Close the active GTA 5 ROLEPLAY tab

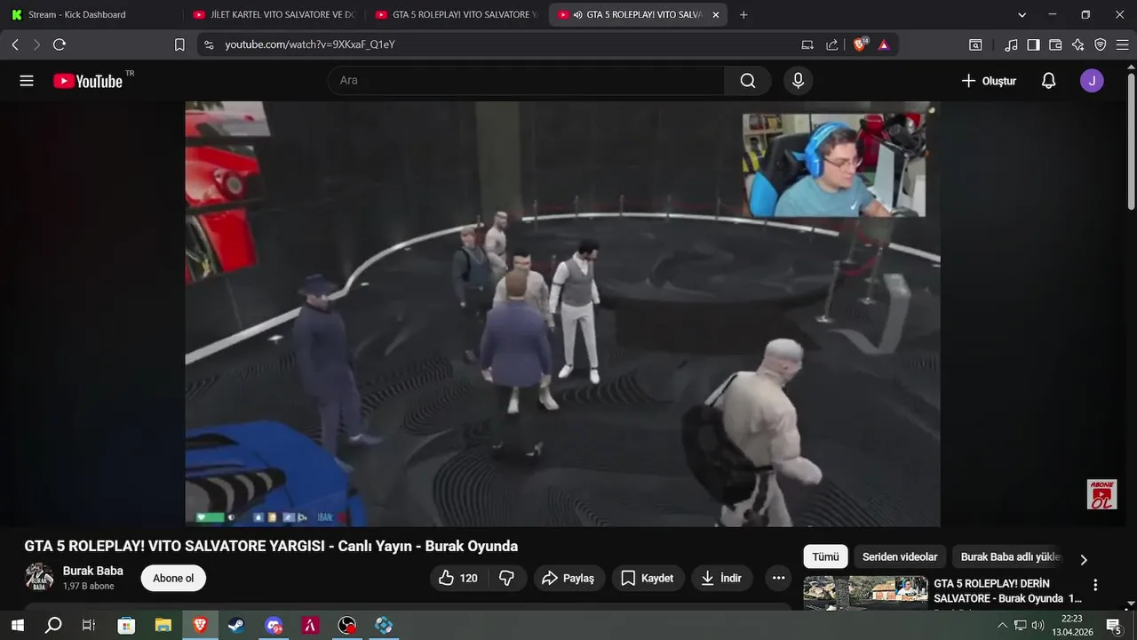(x=716, y=15)
